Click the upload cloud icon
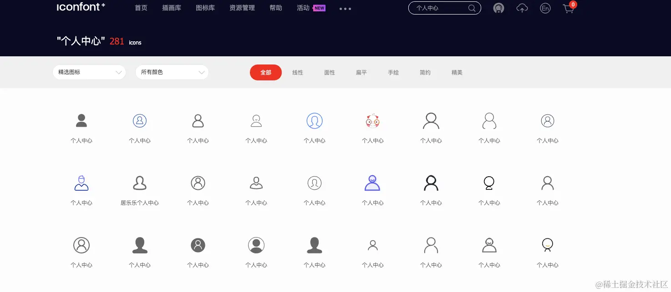 tap(522, 8)
